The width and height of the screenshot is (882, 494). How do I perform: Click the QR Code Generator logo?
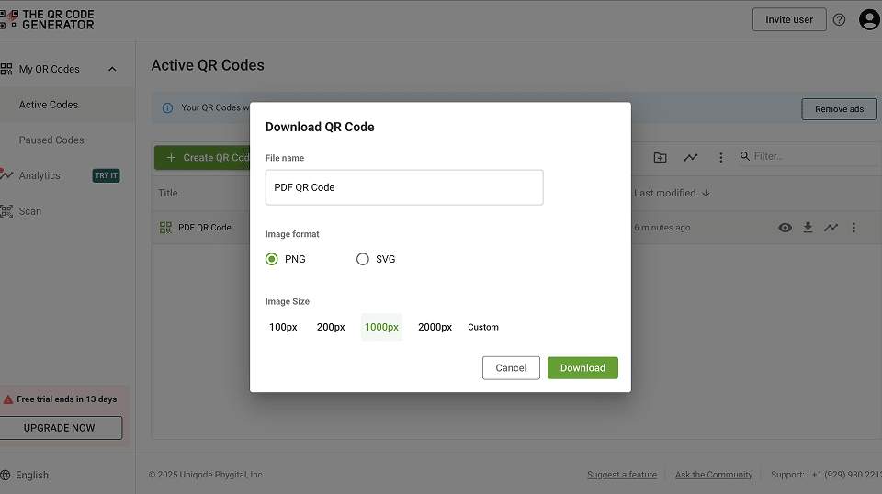[x=47, y=19]
